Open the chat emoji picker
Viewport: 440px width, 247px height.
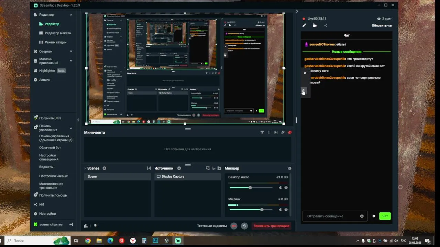point(362,216)
